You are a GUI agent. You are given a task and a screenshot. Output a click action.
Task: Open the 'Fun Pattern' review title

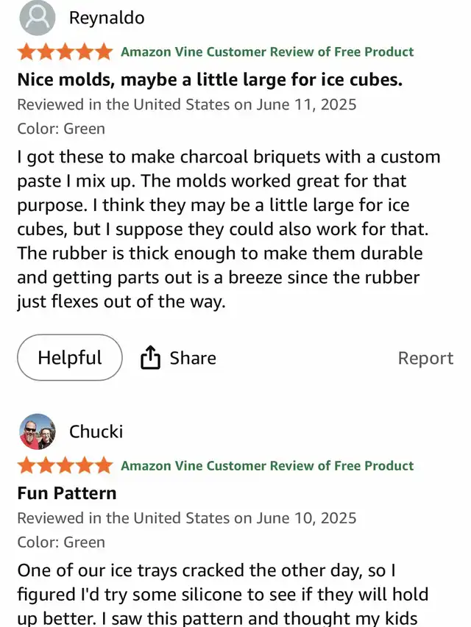coord(67,492)
